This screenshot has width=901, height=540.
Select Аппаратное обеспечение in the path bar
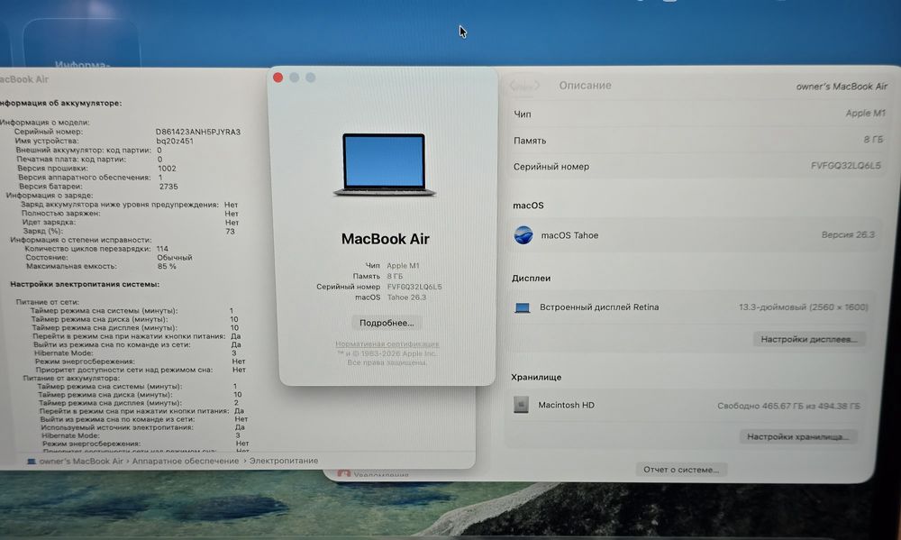point(185,462)
